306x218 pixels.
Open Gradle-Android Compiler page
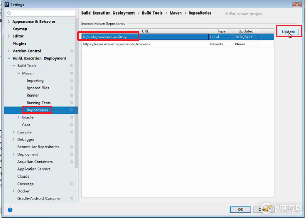tap(39, 198)
